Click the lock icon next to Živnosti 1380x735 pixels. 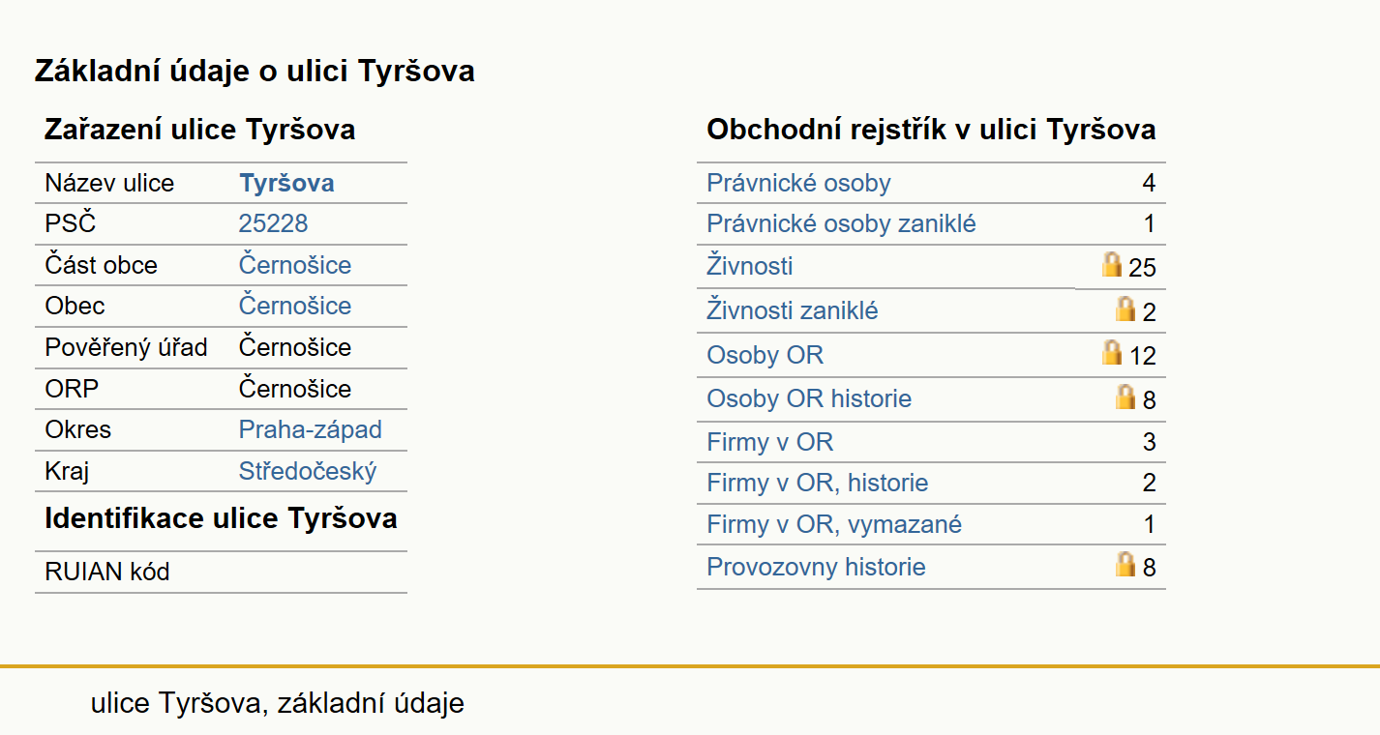pyautogui.click(x=1112, y=264)
